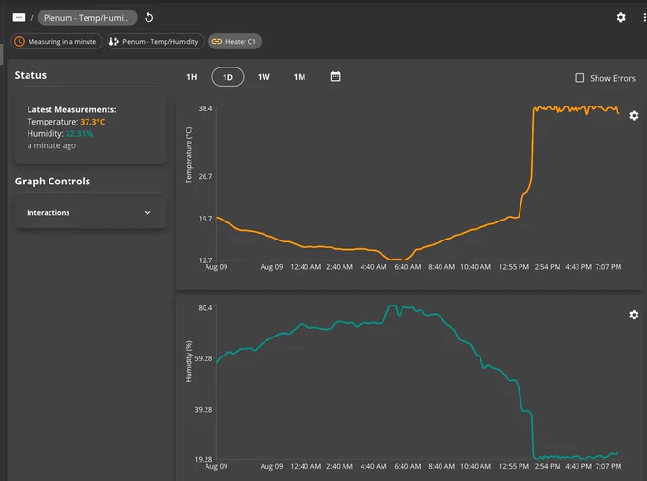
Task: Click the 22.31% humidity value
Action: point(79,133)
